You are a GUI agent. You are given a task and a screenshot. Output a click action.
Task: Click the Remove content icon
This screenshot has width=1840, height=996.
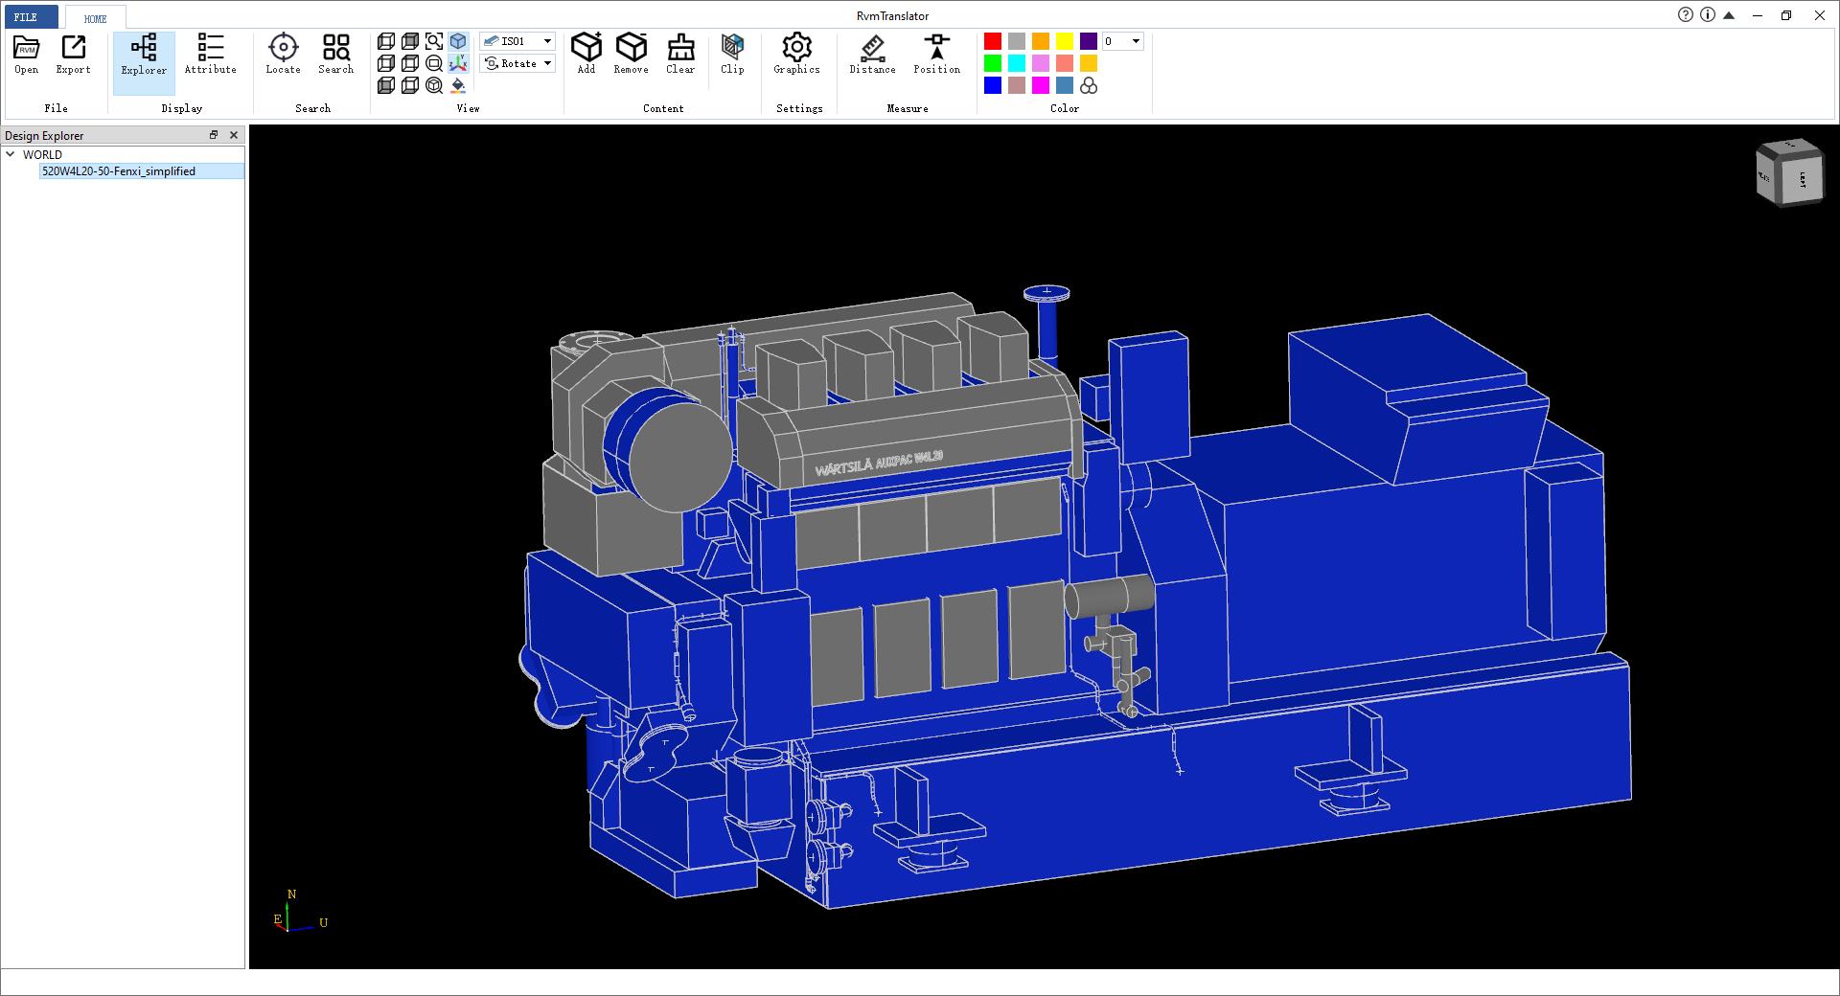pyautogui.click(x=631, y=55)
